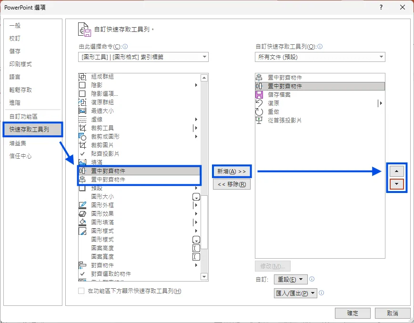Switch to the 增益集 settings page

(x=18, y=142)
